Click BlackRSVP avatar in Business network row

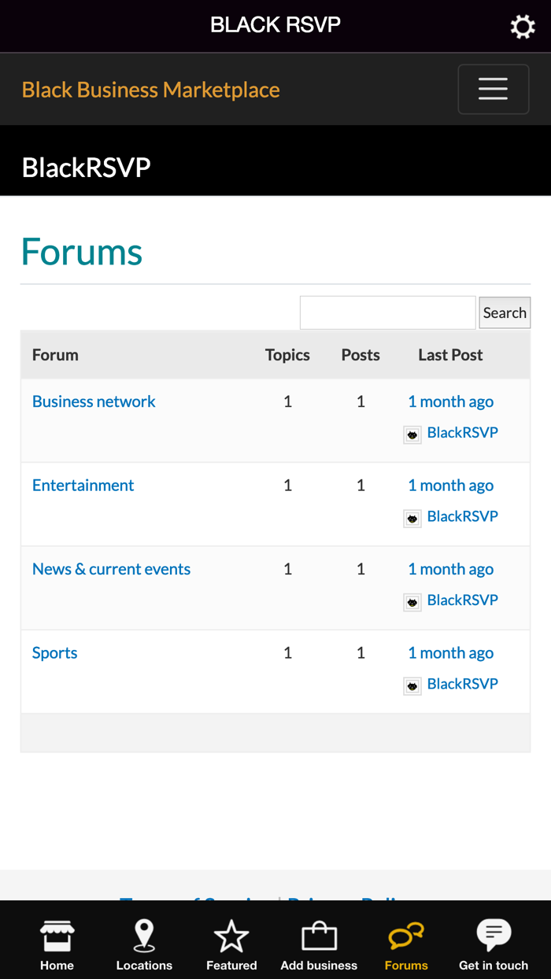click(x=412, y=435)
